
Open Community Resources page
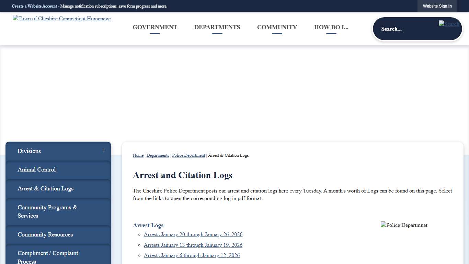pyautogui.click(x=45, y=235)
